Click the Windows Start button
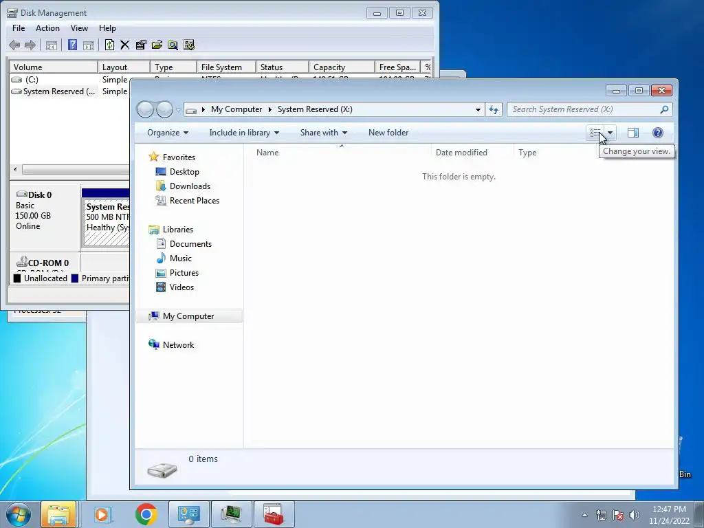Image resolution: width=704 pixels, height=528 pixels. click(x=18, y=514)
